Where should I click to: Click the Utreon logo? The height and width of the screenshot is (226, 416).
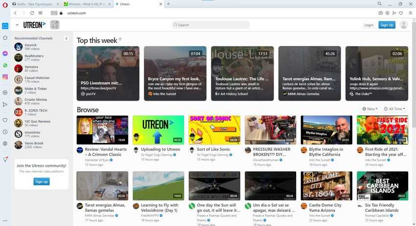tap(34, 25)
